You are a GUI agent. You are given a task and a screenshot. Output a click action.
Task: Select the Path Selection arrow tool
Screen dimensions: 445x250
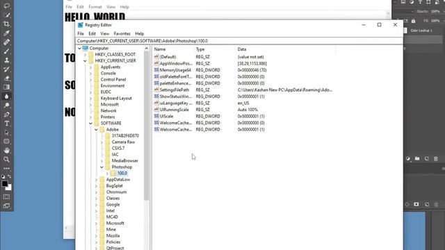click(x=6, y=133)
